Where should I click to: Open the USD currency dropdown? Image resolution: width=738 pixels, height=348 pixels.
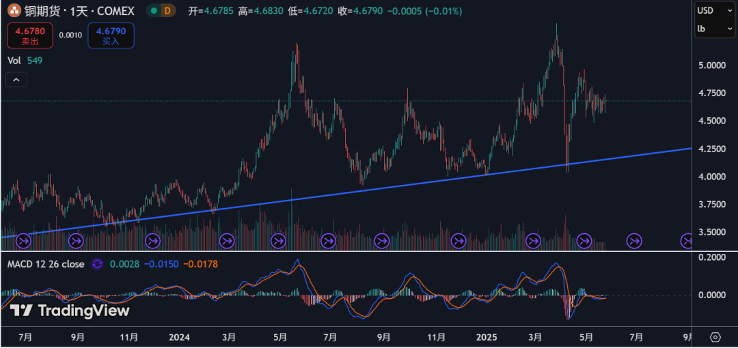[x=714, y=10]
